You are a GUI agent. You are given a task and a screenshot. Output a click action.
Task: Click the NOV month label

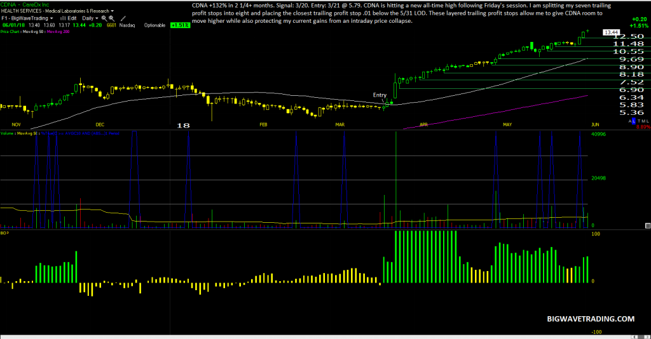pyautogui.click(x=16, y=124)
